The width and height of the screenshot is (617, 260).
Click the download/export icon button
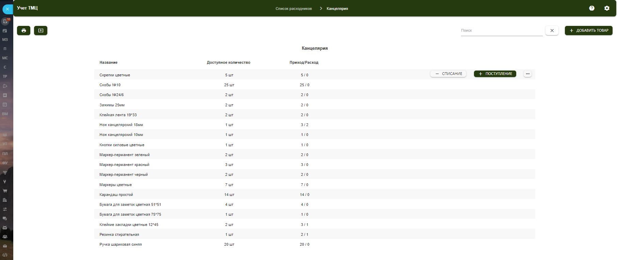pyautogui.click(x=41, y=31)
